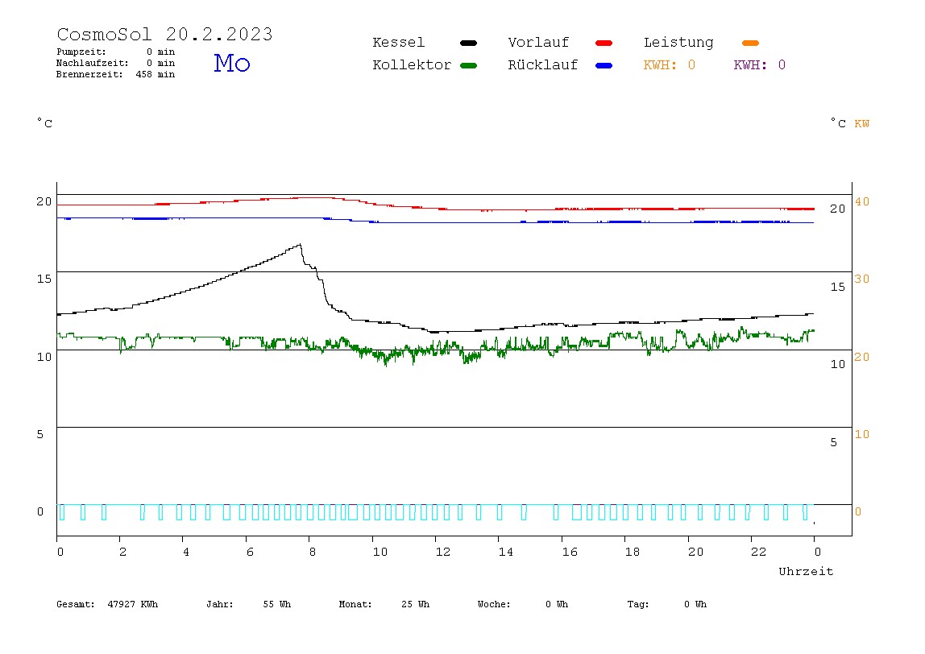This screenshot has height=654, width=925.
Task: Click the orange 'KWH: 0' text
Action: pyautogui.click(x=670, y=65)
